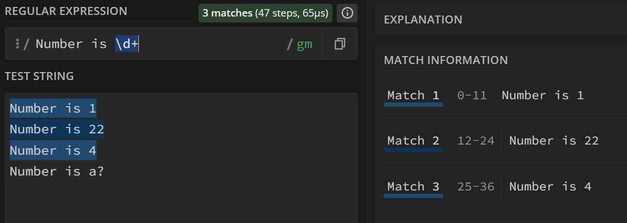627x223 pixels.
Task: Click highlighted "Number is 1" line in test string
Action: coord(53,109)
